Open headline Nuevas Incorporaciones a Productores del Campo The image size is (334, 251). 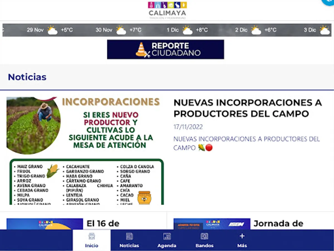tap(248, 108)
